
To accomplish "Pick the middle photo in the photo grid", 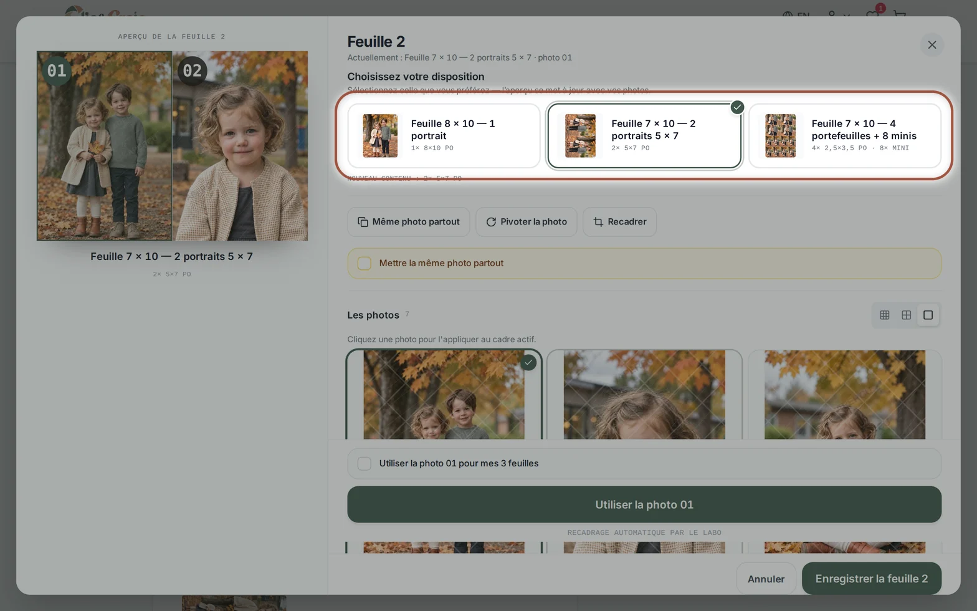I will point(644,394).
